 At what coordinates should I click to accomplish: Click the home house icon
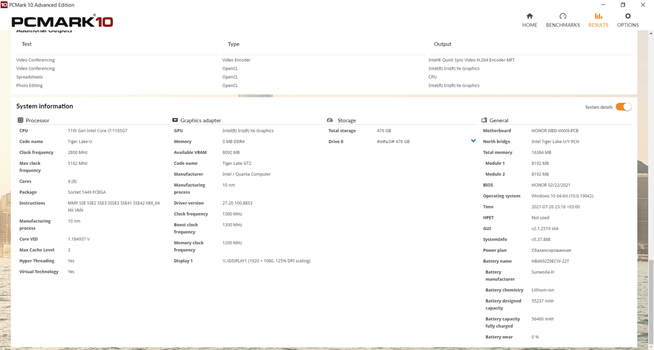tap(530, 16)
